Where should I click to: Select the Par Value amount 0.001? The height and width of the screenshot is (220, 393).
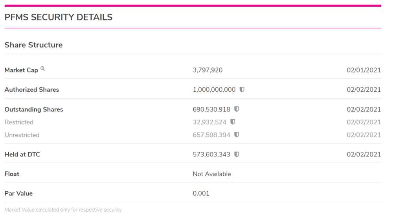click(x=201, y=194)
